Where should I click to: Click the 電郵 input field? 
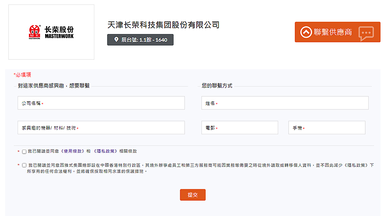pos(240,128)
